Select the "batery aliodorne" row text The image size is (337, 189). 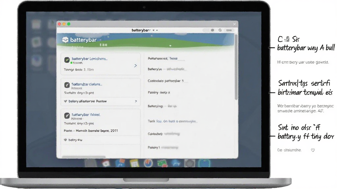click(x=88, y=101)
